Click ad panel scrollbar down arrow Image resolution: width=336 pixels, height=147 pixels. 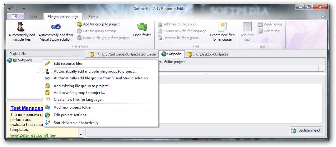pos(81,135)
